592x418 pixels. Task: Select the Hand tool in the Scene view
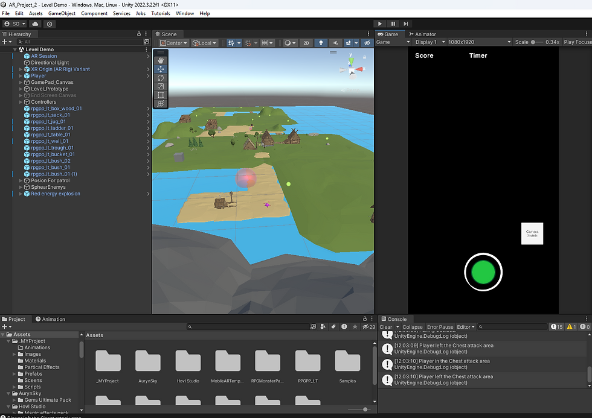(160, 59)
